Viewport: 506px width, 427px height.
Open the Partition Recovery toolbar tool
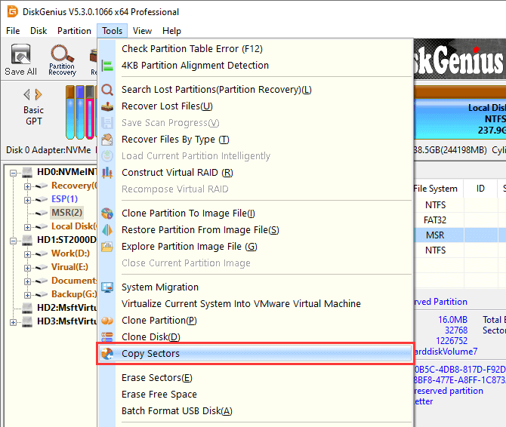[62, 60]
